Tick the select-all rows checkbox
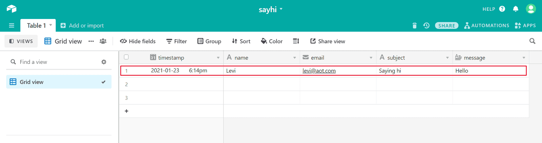The image size is (542, 143). click(126, 57)
